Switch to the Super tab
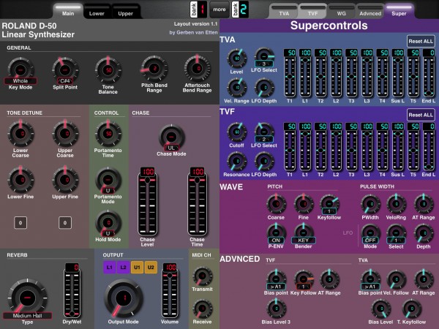This screenshot has width=439, height=329. tap(399, 12)
